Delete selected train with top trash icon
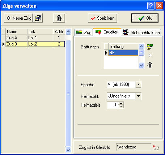The image size is (165, 155). pyautogui.click(x=59, y=18)
